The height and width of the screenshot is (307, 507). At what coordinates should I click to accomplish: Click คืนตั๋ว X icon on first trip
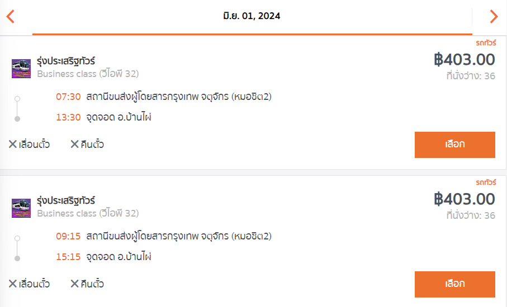coord(75,144)
